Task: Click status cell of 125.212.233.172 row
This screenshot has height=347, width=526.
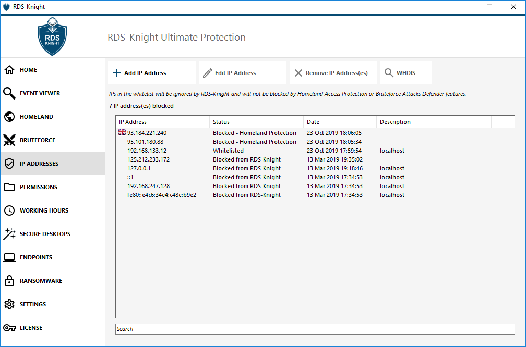Action: [246, 159]
